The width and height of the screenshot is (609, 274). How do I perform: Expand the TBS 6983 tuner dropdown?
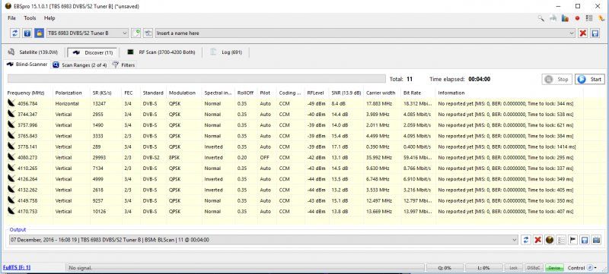124,33
